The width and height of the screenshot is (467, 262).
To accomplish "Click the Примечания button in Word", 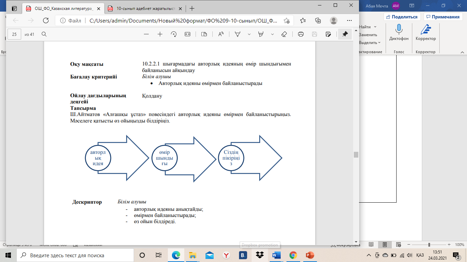I will 443,17.
